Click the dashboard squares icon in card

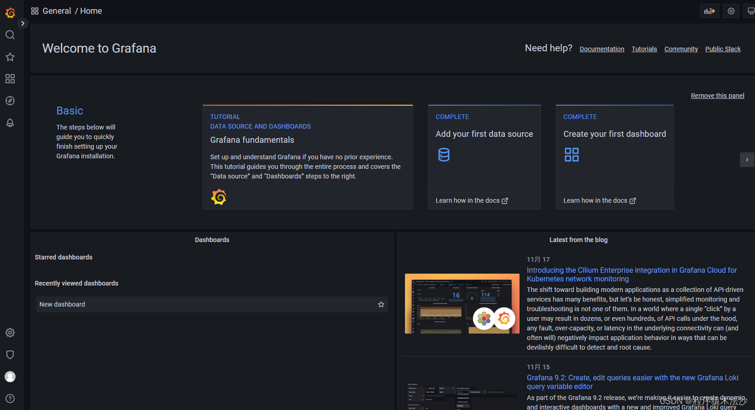point(572,155)
